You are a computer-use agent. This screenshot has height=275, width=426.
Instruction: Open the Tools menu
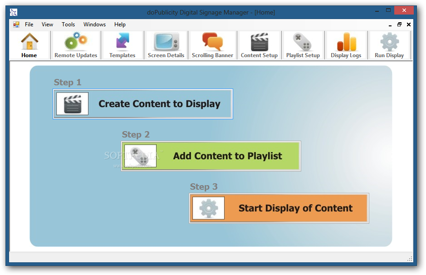[x=68, y=25]
